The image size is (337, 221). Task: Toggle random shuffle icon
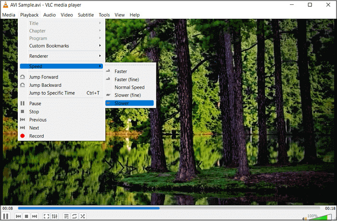(82, 216)
